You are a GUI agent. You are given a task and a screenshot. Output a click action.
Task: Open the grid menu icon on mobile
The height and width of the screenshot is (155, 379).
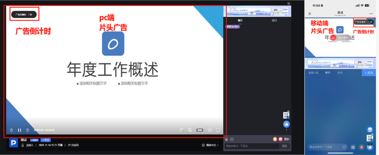point(353,147)
